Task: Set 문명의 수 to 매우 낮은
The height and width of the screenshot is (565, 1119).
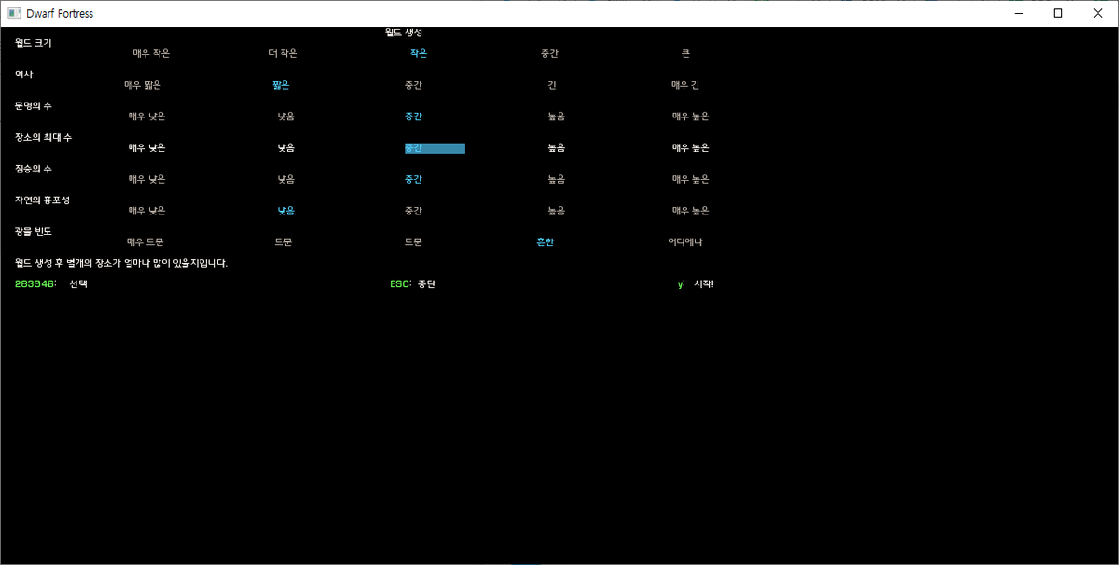Action: click(x=146, y=117)
